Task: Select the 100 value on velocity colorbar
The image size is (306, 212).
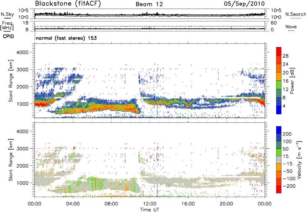Action: [x=287, y=142]
